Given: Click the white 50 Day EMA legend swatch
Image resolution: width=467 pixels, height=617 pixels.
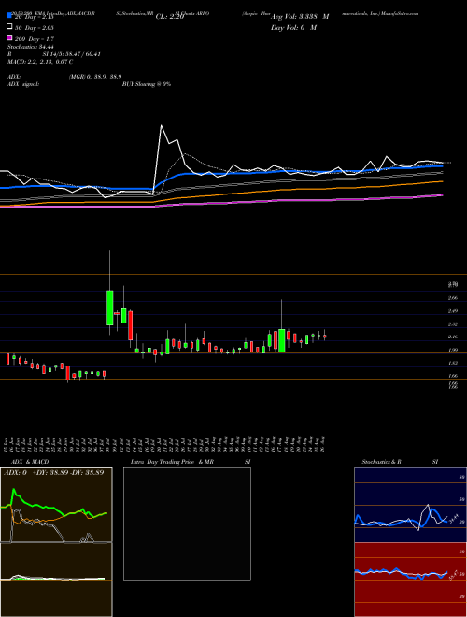Looking at the screenshot, I should pyautogui.click(x=9, y=27).
